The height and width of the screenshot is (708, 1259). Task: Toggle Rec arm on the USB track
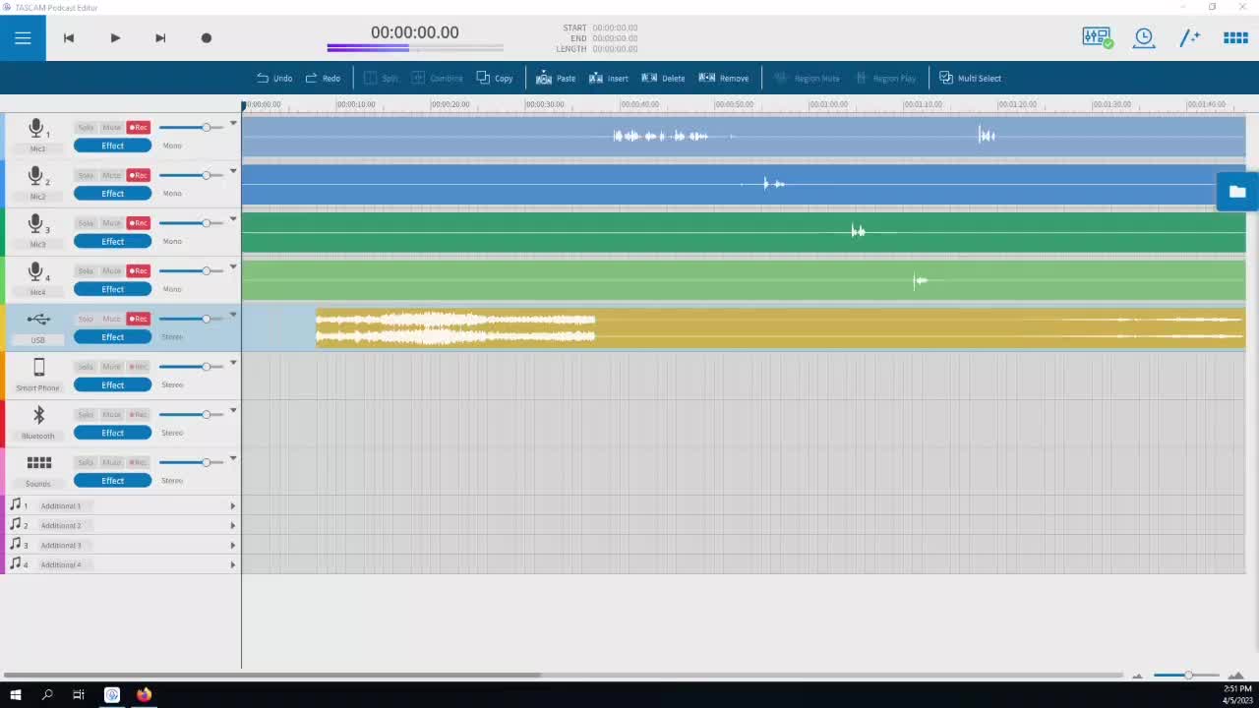pos(138,319)
